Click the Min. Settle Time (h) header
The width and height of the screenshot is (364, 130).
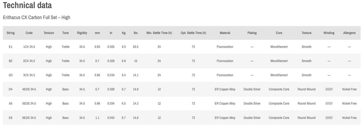[x=159, y=33]
